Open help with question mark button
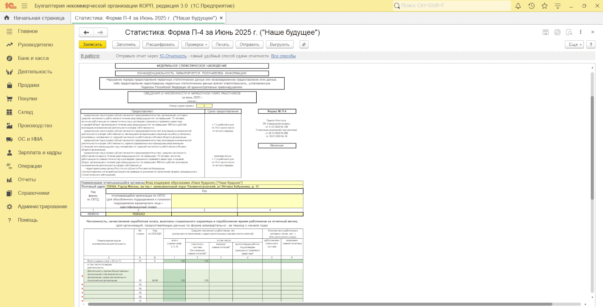 [x=590, y=44]
